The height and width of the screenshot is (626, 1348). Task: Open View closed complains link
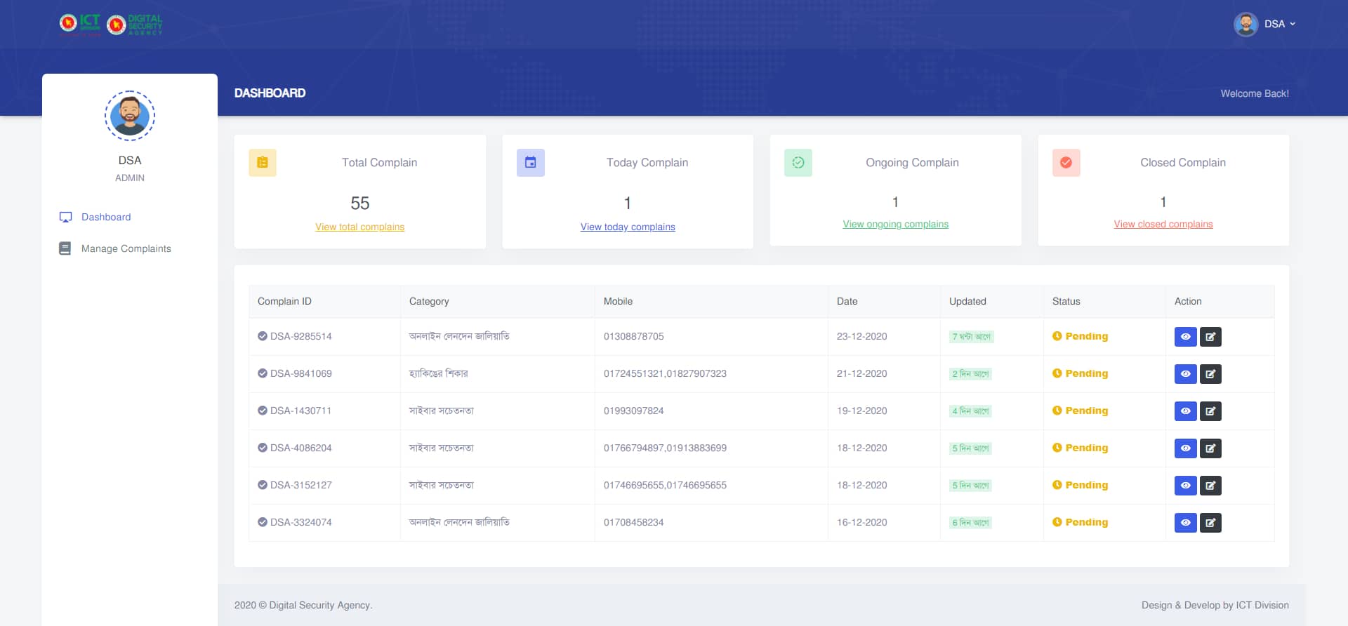click(1163, 224)
